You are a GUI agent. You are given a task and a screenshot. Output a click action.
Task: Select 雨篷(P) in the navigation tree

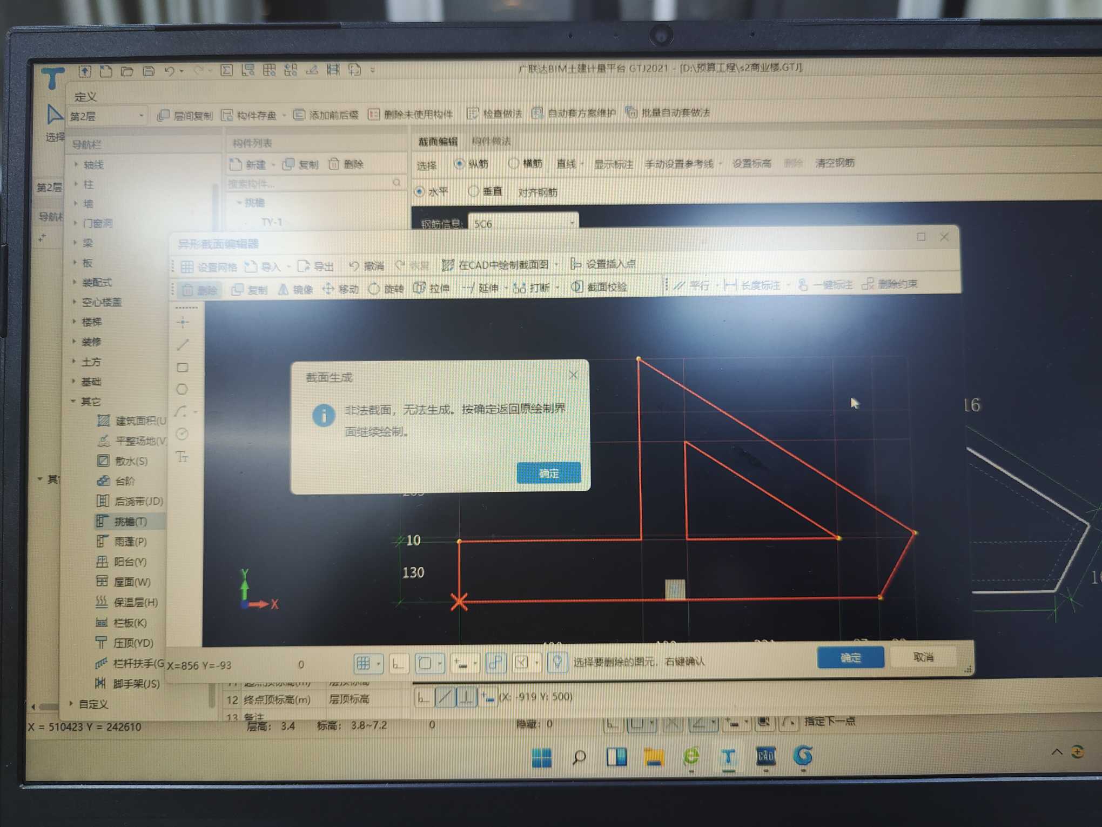click(129, 541)
